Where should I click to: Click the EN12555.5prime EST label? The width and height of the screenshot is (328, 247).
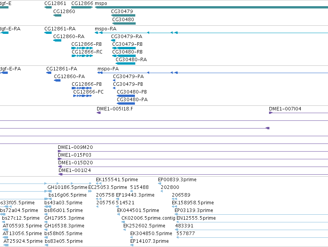(196, 219)
